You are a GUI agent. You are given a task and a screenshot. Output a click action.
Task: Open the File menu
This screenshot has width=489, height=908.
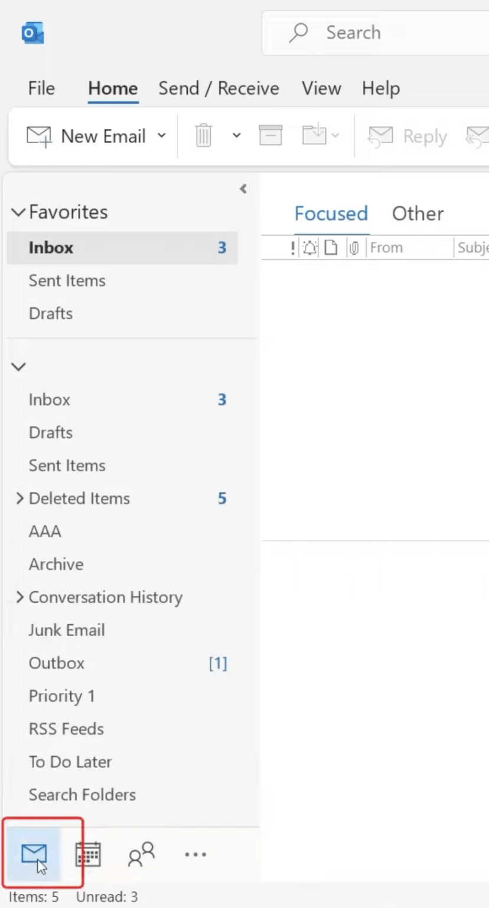tap(41, 87)
